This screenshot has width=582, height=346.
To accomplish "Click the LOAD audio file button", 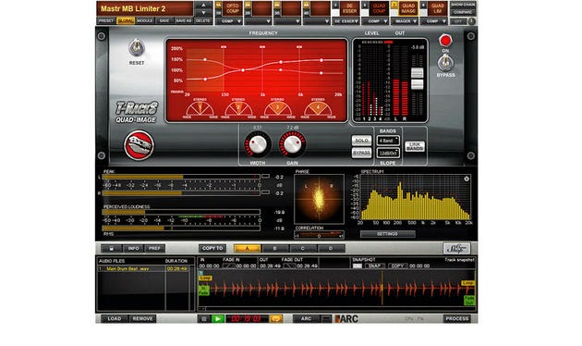I will coord(115,319).
